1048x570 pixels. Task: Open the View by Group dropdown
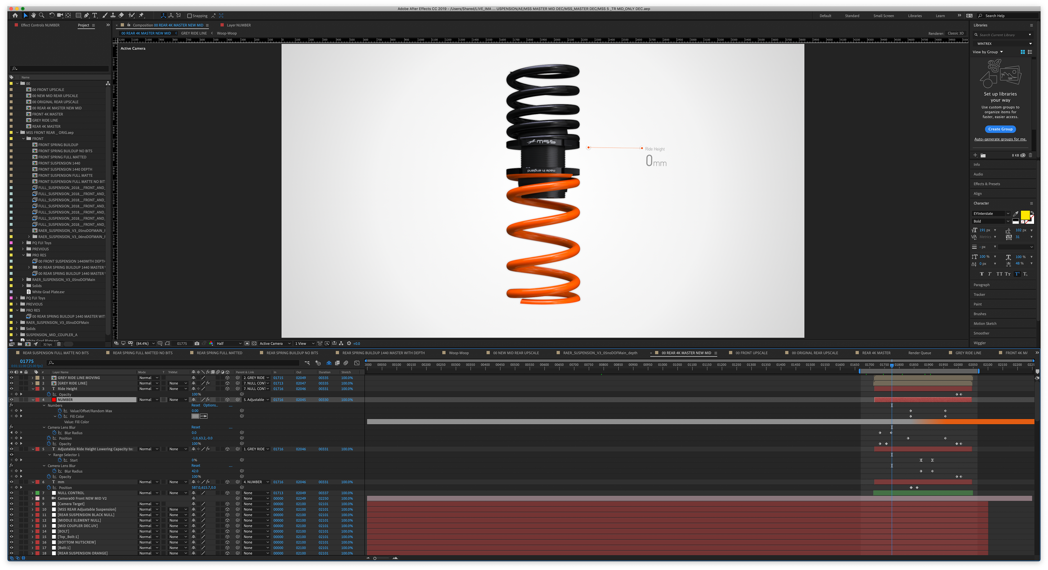point(988,52)
